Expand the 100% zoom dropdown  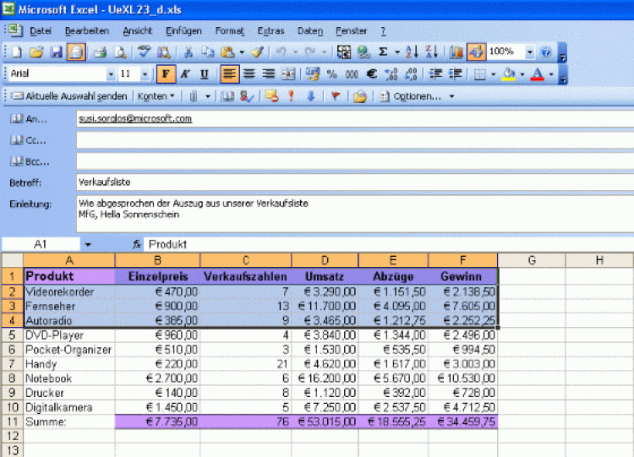pos(530,52)
